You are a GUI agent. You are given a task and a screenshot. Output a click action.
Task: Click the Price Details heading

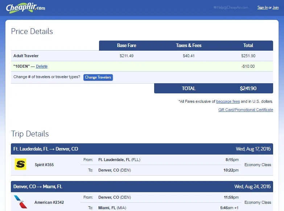click(32, 31)
